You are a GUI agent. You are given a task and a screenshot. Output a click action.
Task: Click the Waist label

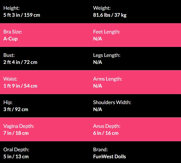click(10, 79)
